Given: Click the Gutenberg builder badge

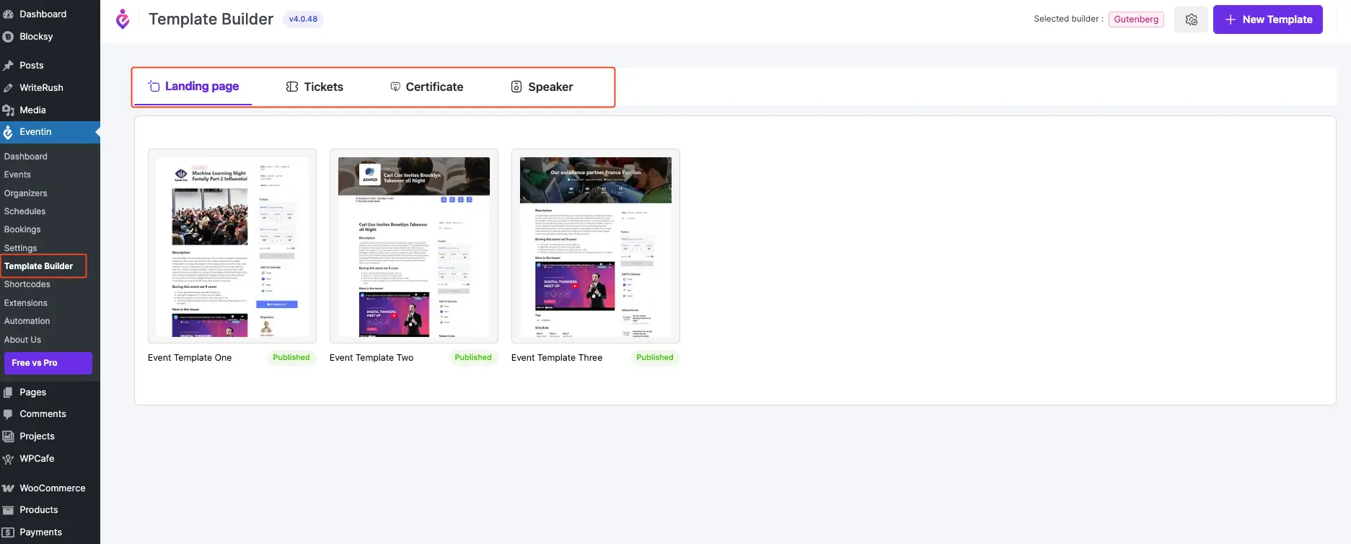Looking at the screenshot, I should pos(1136,19).
